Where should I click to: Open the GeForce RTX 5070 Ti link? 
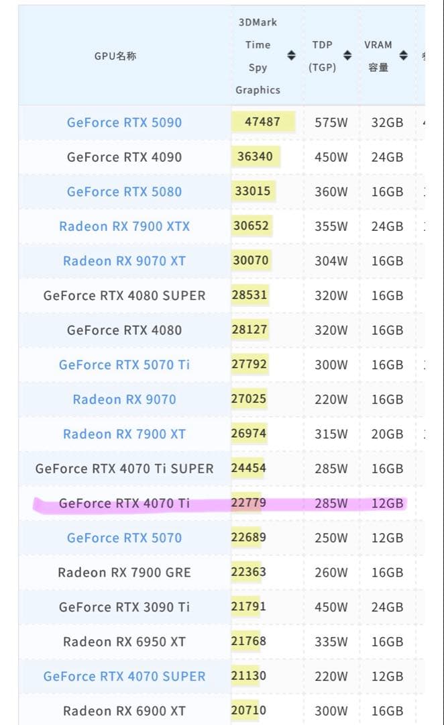[124, 365]
